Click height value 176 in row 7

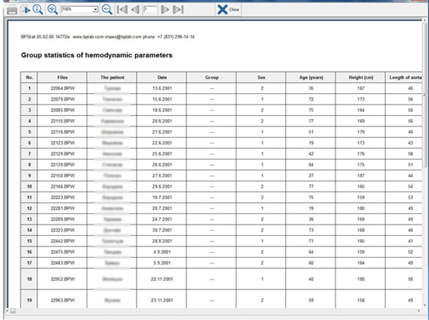tap(360, 154)
